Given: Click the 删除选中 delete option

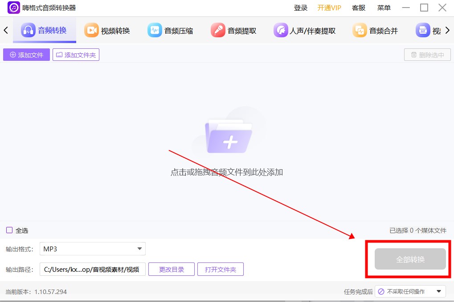Looking at the screenshot, I should (x=427, y=54).
